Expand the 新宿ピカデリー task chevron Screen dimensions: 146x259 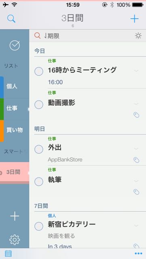[x=136, y=225]
